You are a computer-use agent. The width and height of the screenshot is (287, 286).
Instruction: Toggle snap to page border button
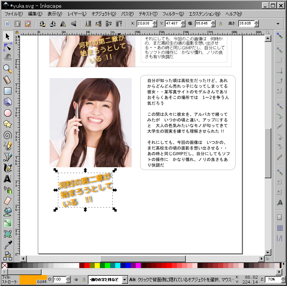[280, 217]
